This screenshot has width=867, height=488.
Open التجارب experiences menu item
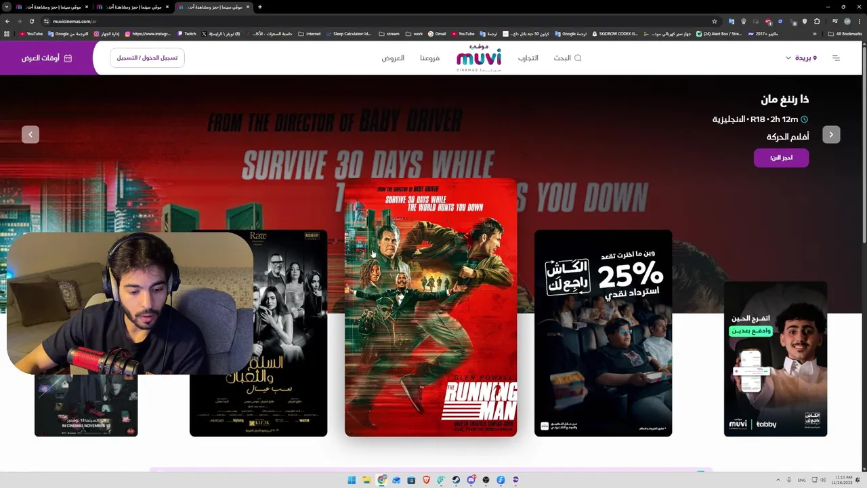(x=528, y=58)
